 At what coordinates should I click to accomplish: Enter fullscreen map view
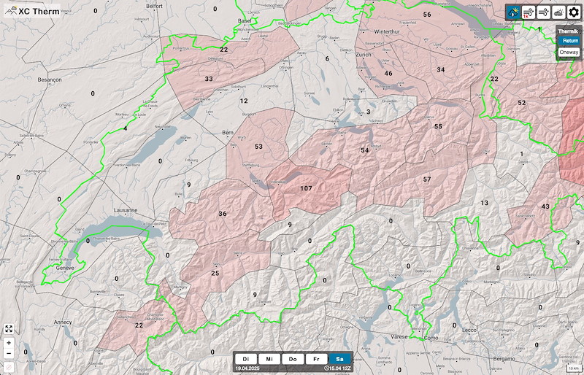click(x=9, y=329)
